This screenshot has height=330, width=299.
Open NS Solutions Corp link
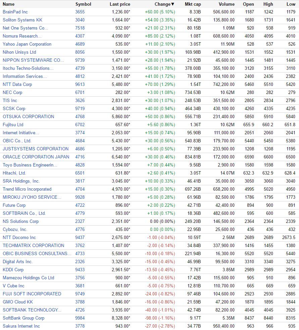coord(20,222)
